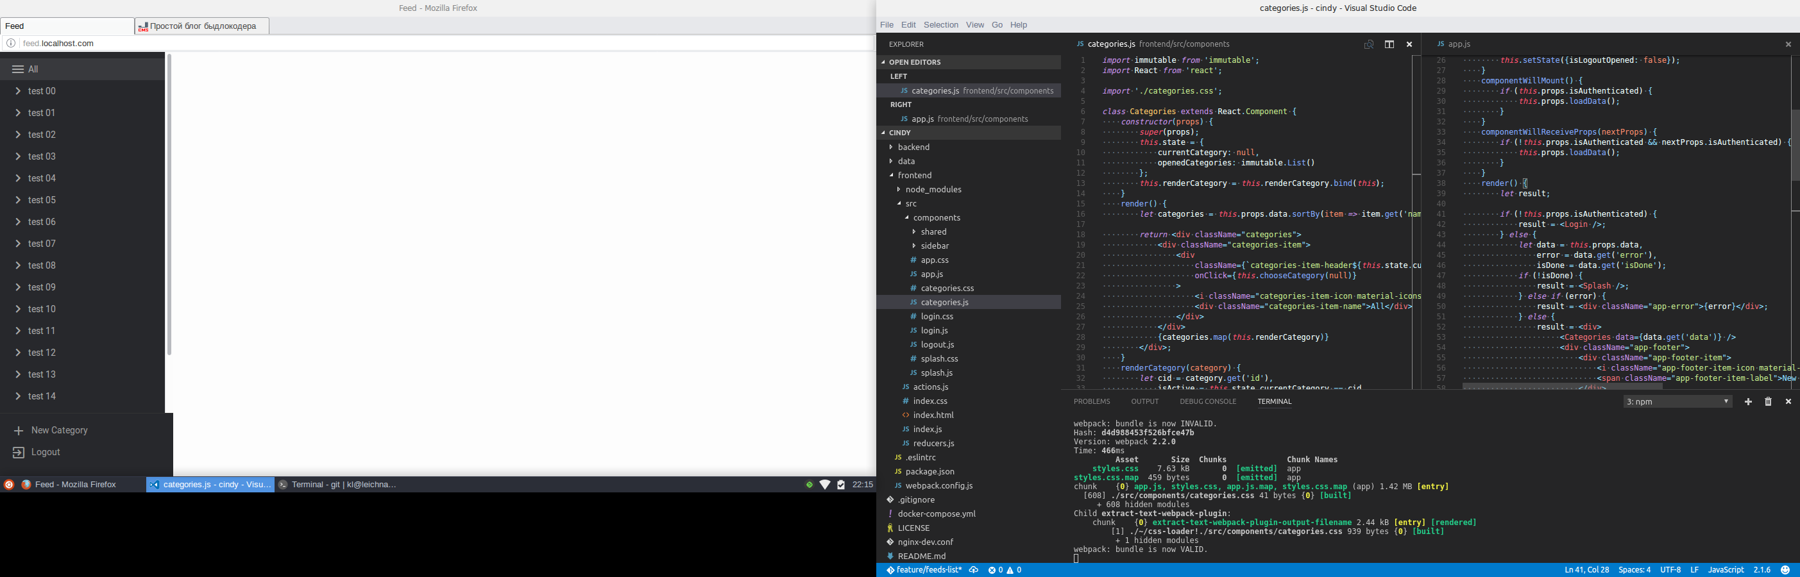Viewport: 1800px width, 577px height.
Task: Expand the backend folder in the explorer
Action: 913,147
